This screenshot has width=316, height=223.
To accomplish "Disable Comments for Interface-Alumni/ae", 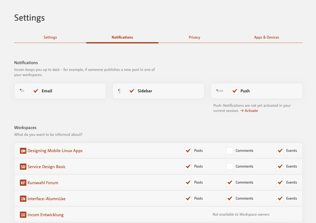I will [230, 199].
